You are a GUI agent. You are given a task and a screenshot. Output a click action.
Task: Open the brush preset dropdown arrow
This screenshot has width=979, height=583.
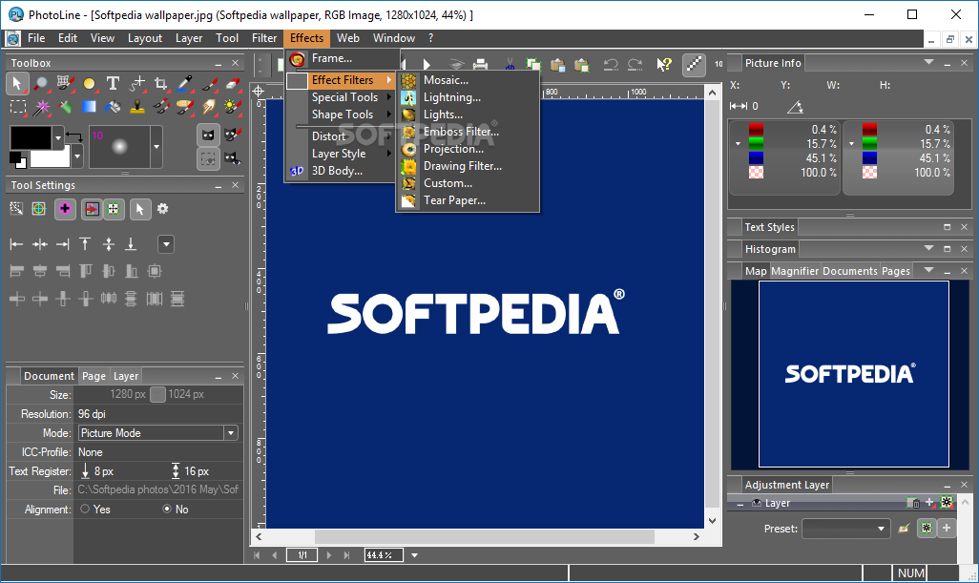pyautogui.click(x=156, y=147)
